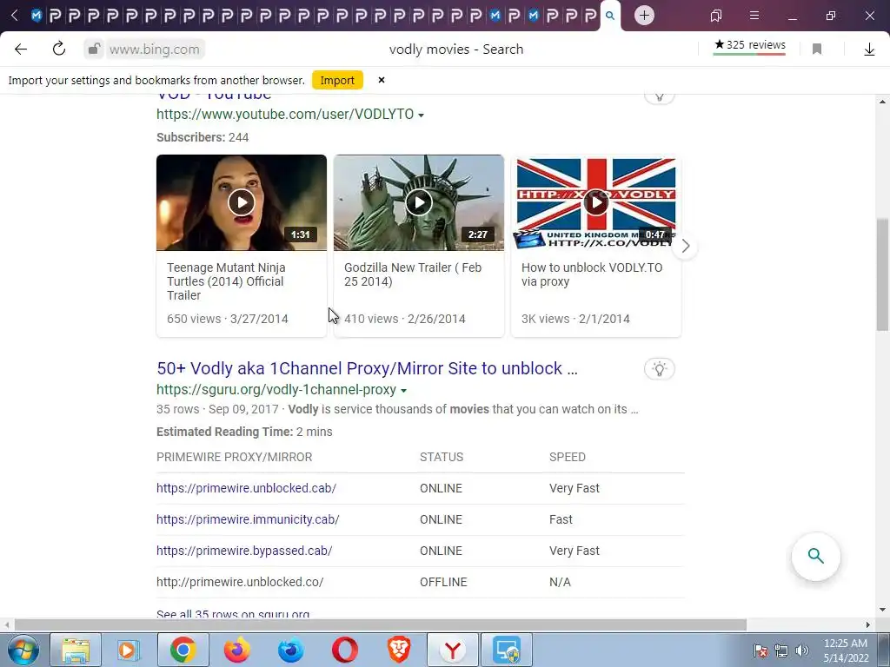
Task: Open https://primewire.immunicity.cab/ link
Action: click(x=248, y=519)
